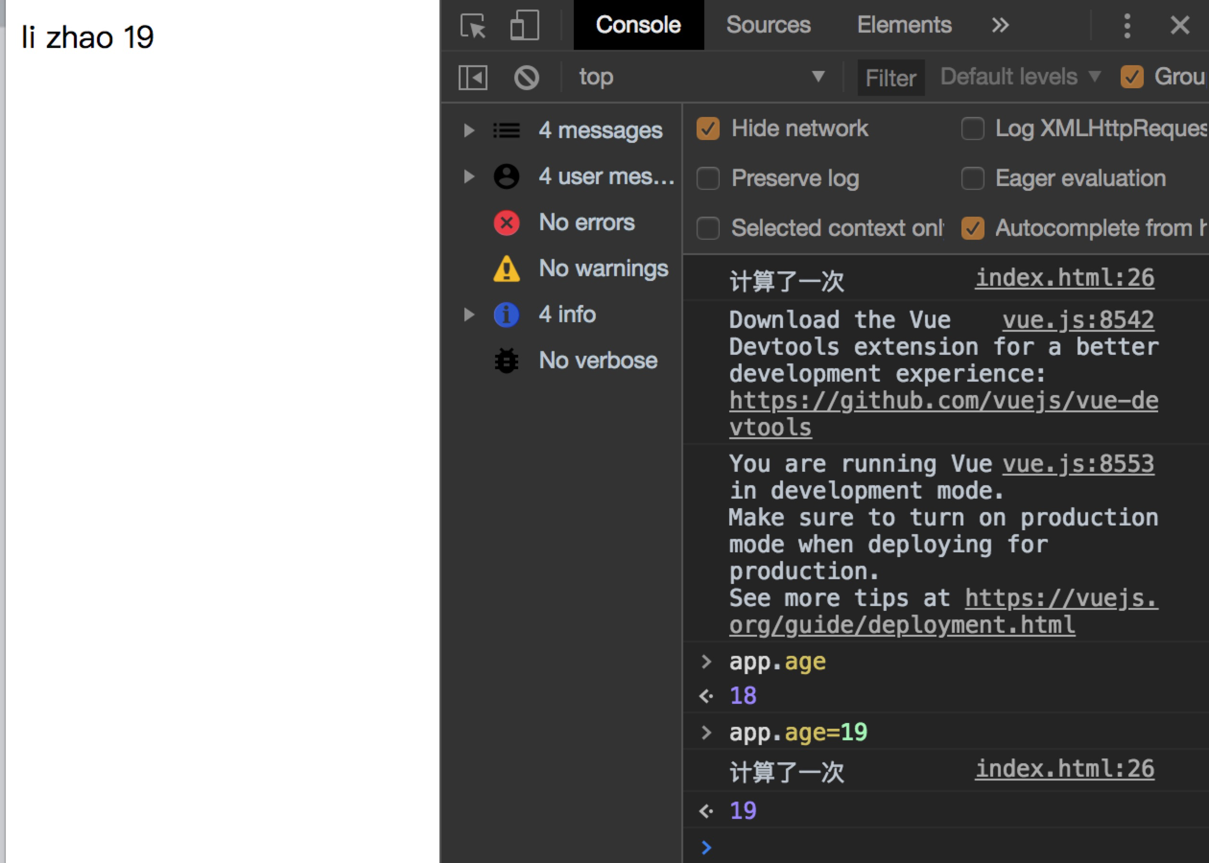Image resolution: width=1209 pixels, height=863 pixels.
Task: Open the Default levels dropdown
Action: pos(1019,77)
